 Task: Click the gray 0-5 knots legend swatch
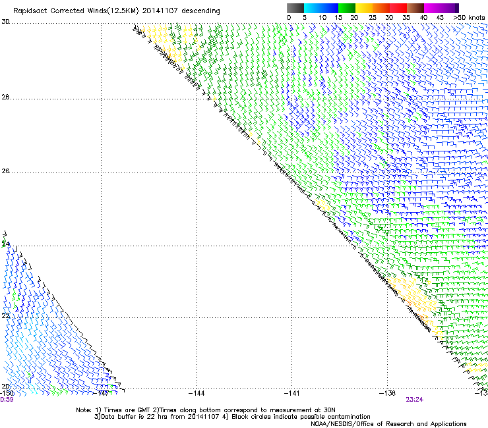295,8
